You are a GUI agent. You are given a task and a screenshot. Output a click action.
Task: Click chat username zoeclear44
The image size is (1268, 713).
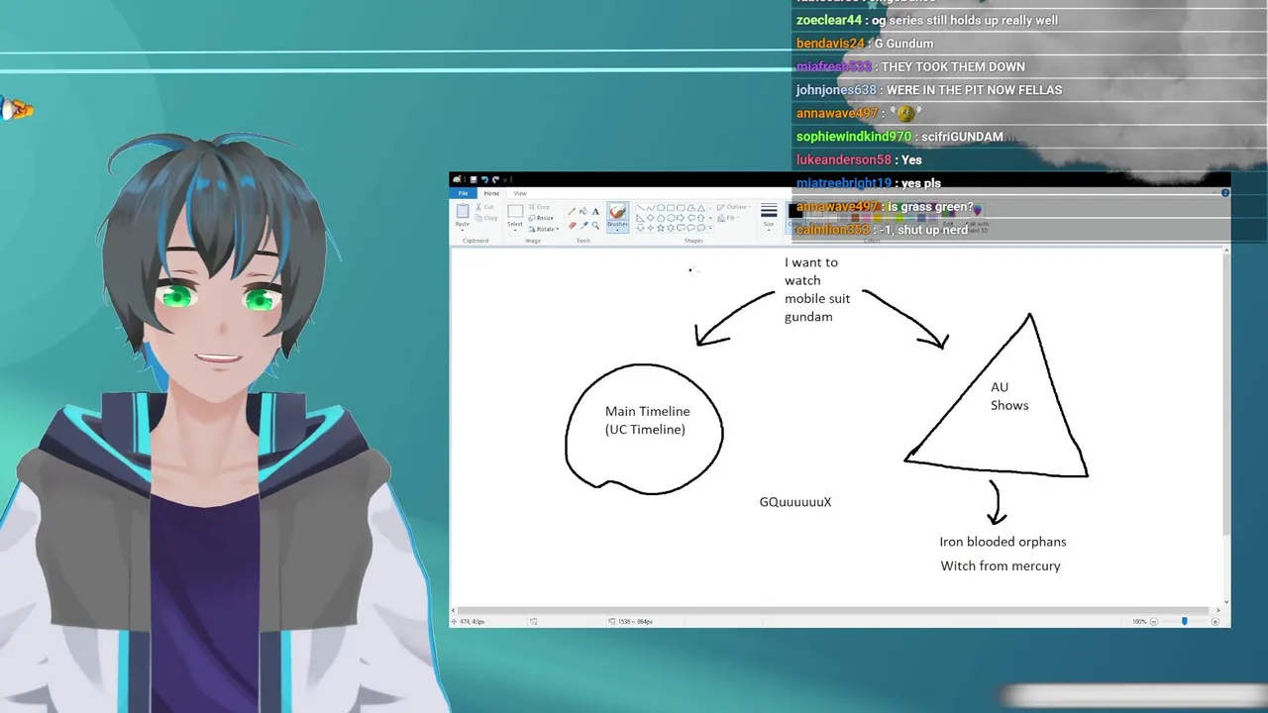coord(829,20)
